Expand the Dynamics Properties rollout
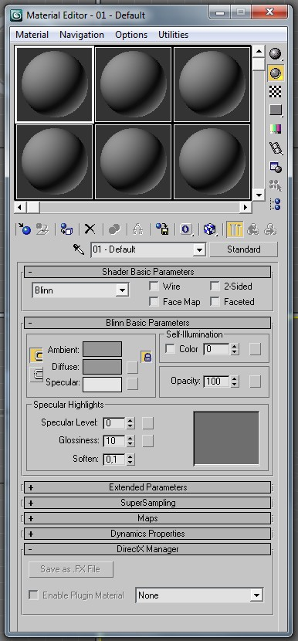This screenshot has height=641, width=298. click(x=147, y=534)
